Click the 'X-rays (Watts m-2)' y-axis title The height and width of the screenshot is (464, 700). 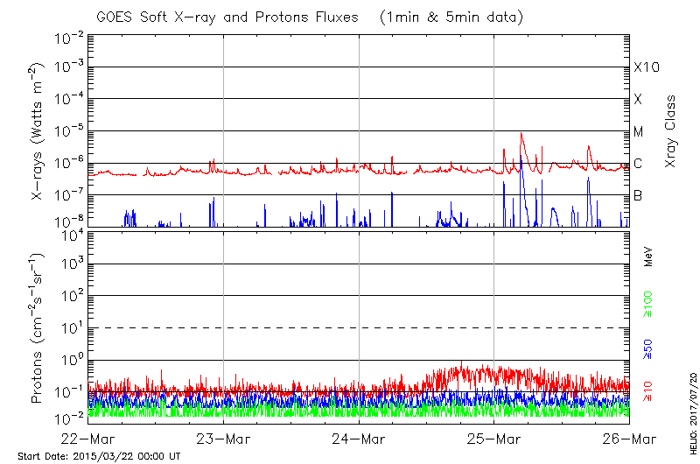click(x=38, y=131)
